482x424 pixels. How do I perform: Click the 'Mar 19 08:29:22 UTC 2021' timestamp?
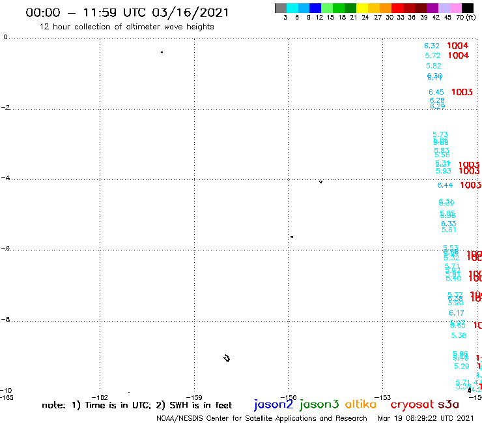click(x=426, y=419)
